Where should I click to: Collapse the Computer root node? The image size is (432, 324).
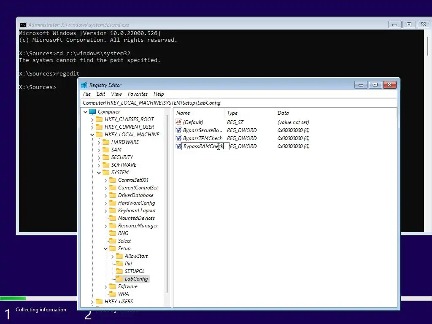pyautogui.click(x=85, y=112)
